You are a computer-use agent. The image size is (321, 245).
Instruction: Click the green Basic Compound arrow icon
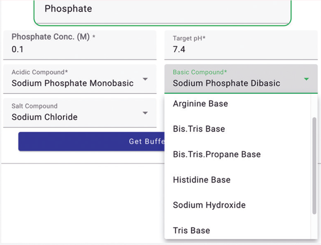point(306,79)
